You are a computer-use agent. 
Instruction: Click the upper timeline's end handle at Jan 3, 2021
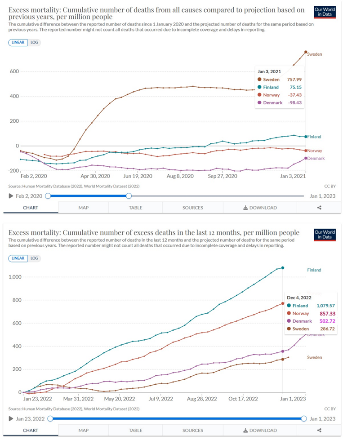[129, 196]
